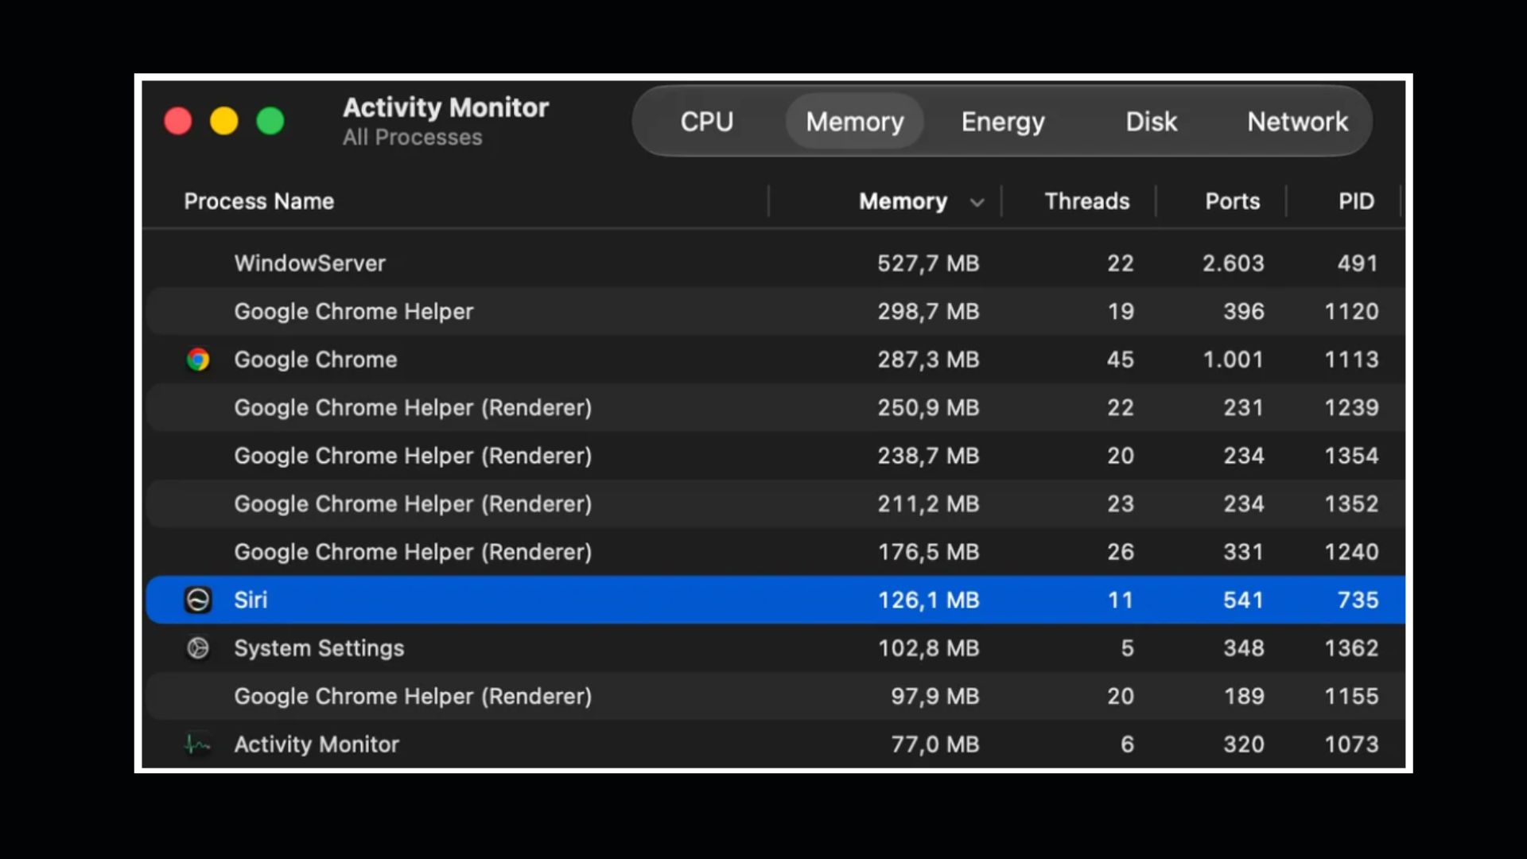Select the Activity Monitor process name
The image size is (1527, 859).
[x=317, y=744]
